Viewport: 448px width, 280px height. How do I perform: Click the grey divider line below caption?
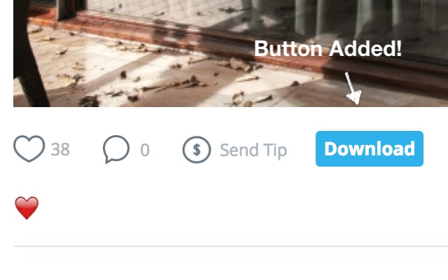click(230, 246)
